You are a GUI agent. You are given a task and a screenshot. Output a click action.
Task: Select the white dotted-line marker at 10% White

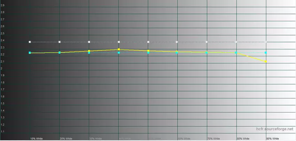coord(30,42)
